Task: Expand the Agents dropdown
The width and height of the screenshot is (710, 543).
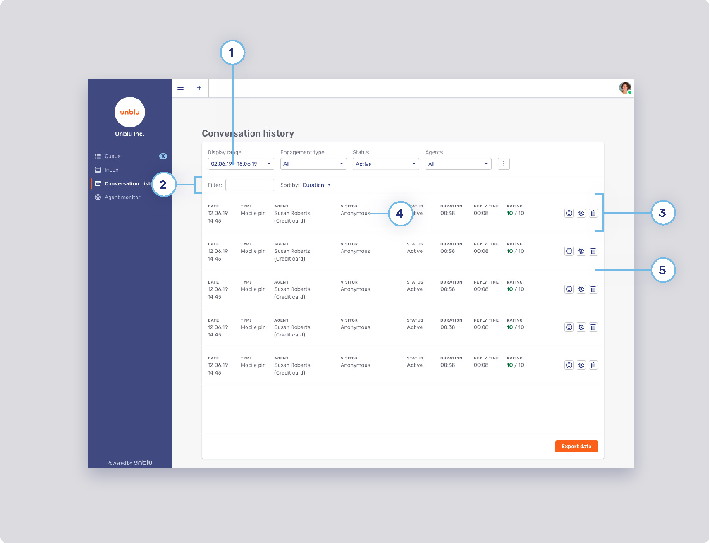Action: (x=458, y=164)
